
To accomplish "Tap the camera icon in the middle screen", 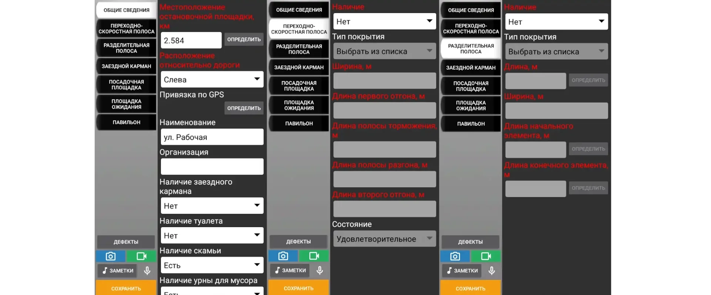I will 283,256.
